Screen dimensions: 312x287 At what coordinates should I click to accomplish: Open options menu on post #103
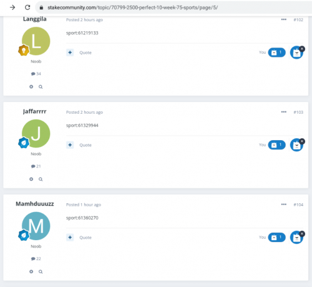(284, 112)
